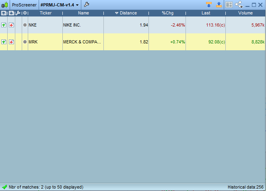Image resolution: width=266 pixels, height=191 pixels.
Task: Click the +0.74% change value
Action: [x=177, y=42]
